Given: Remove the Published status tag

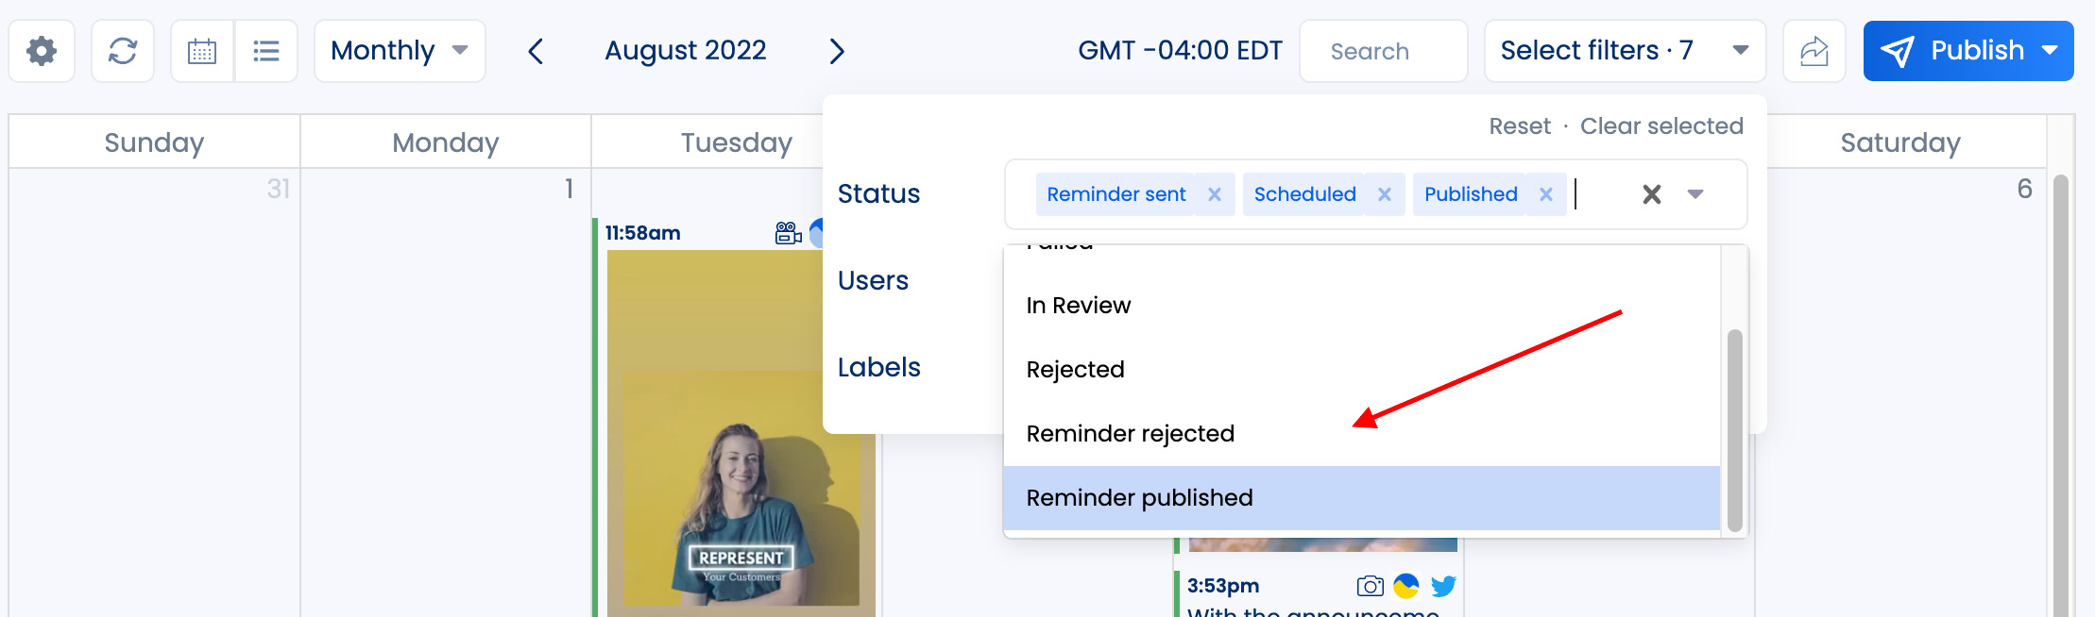Looking at the screenshot, I should (x=1546, y=194).
